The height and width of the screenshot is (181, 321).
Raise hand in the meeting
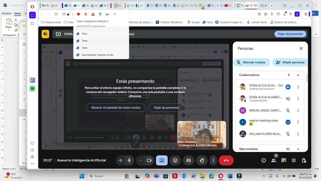[x=202, y=160]
